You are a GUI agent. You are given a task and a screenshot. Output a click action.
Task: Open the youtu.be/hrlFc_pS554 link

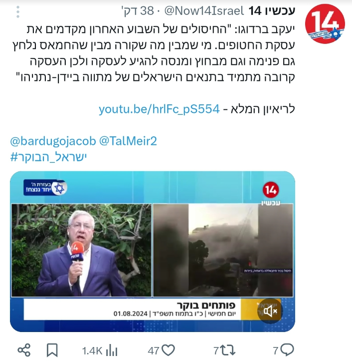[x=159, y=109]
